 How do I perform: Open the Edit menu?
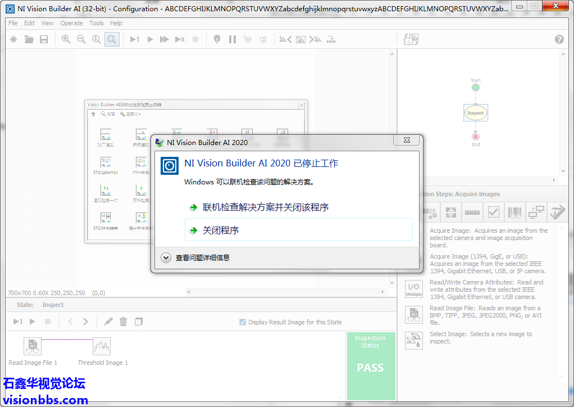[29, 23]
